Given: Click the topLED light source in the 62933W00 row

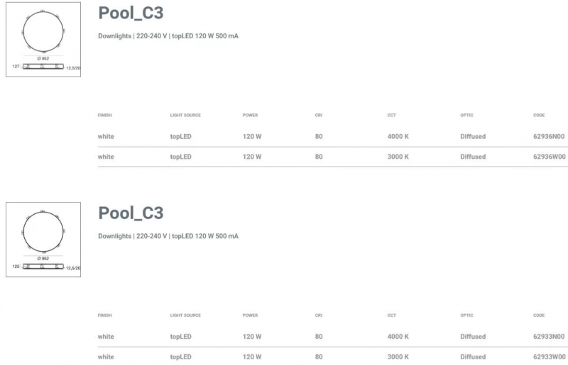Looking at the screenshot, I should point(181,356).
